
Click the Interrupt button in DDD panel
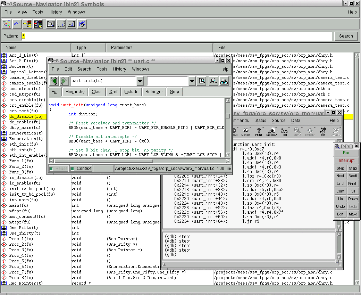[x=346, y=161]
